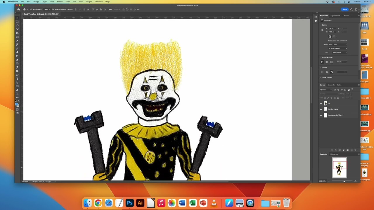
Task: Select the Horizontal Type tool
Action: click(17, 79)
